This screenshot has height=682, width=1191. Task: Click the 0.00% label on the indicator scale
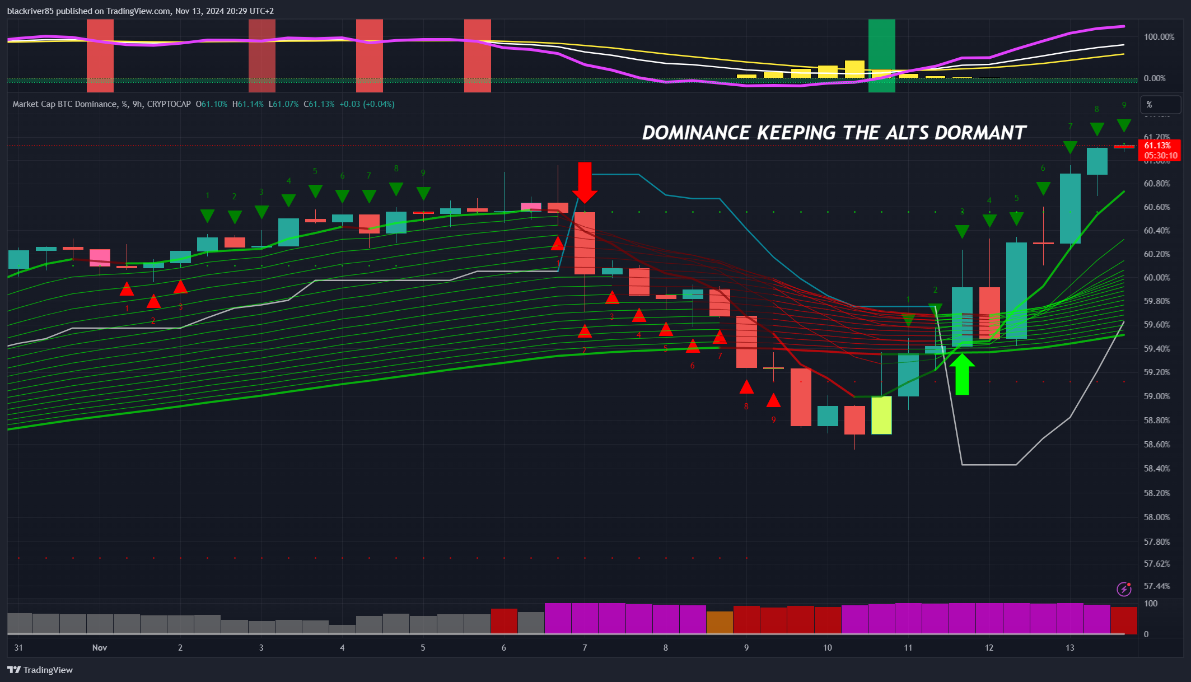tap(1155, 78)
